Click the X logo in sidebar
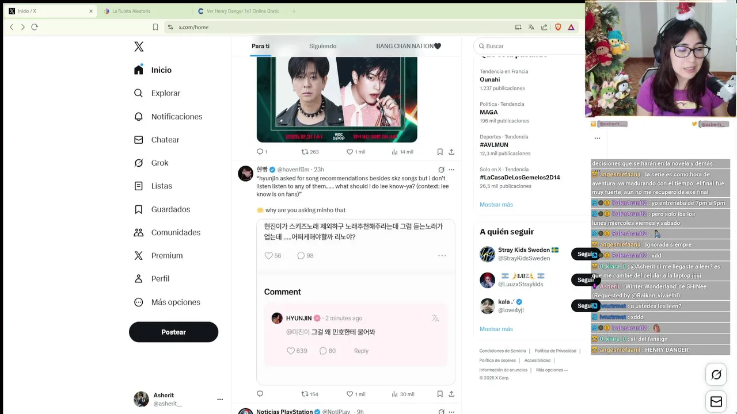 (x=139, y=47)
